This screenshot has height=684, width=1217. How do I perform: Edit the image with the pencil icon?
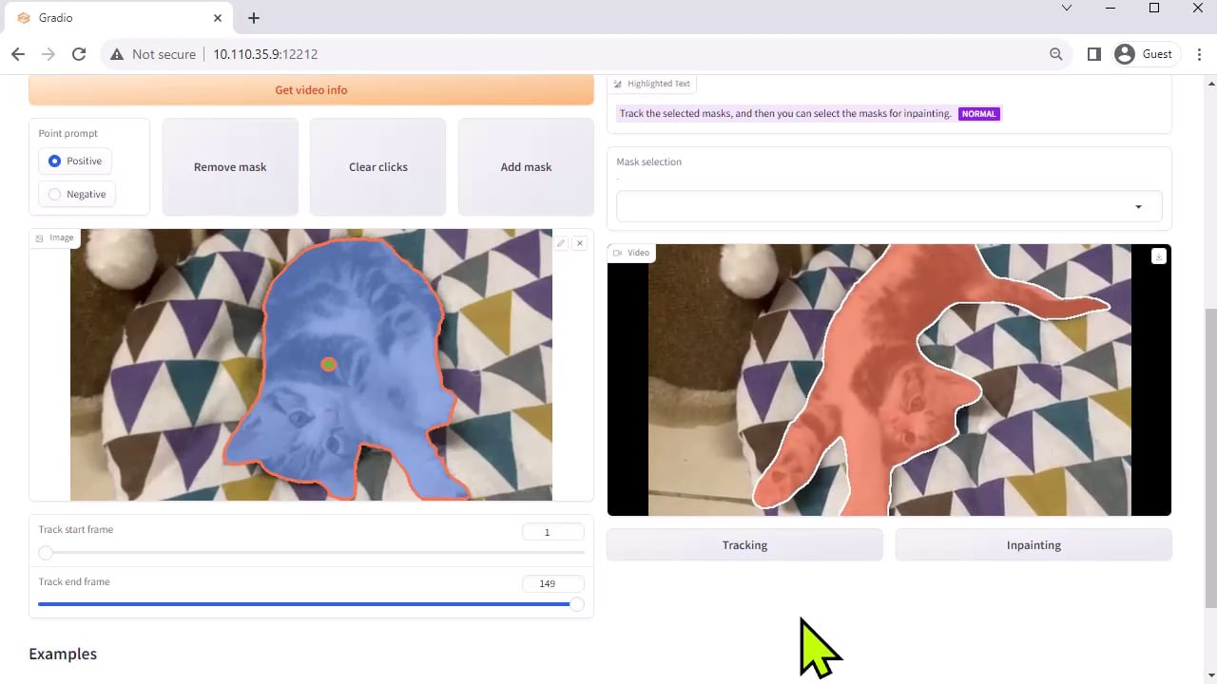[x=561, y=244]
